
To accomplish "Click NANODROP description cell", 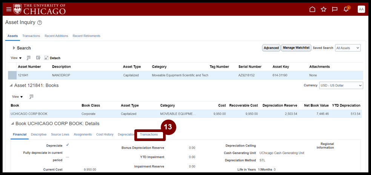I will [61, 75].
